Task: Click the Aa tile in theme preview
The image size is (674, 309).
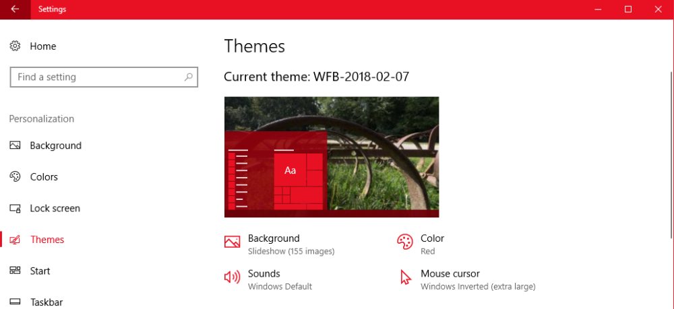Action: [290, 170]
